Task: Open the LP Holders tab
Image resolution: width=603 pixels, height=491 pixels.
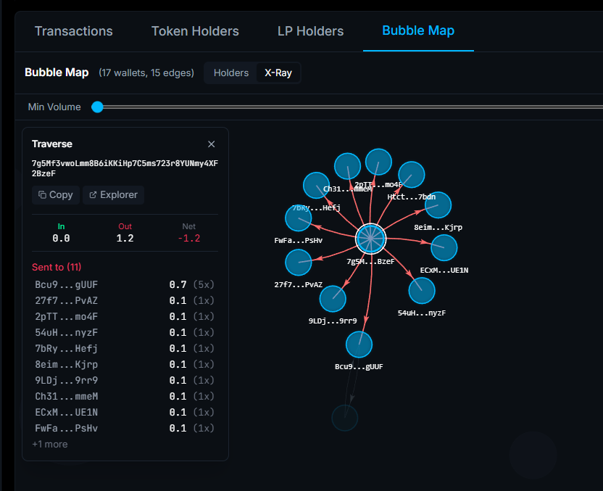Action: (310, 31)
